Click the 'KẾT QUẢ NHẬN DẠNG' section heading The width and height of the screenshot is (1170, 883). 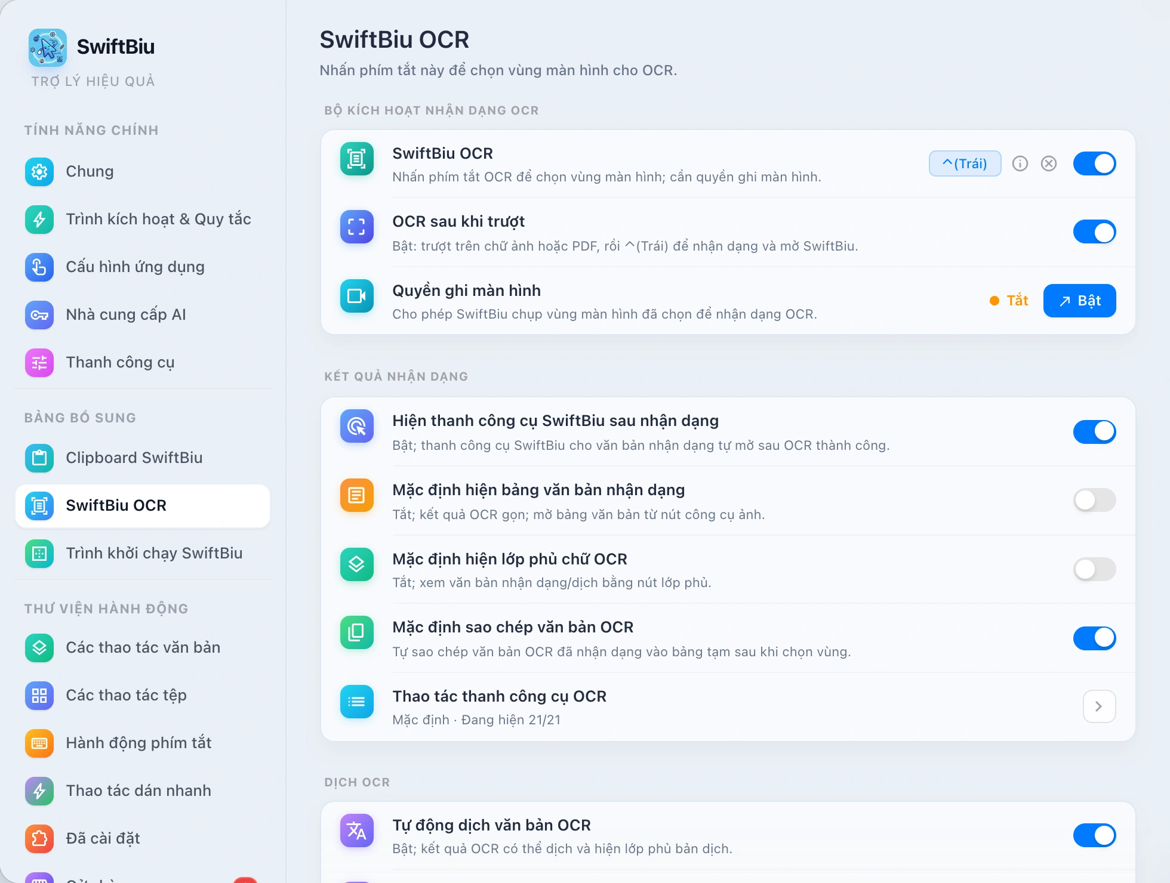pos(396,376)
